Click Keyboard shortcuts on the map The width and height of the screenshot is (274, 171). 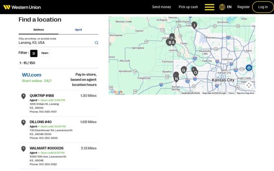[x=191, y=93]
